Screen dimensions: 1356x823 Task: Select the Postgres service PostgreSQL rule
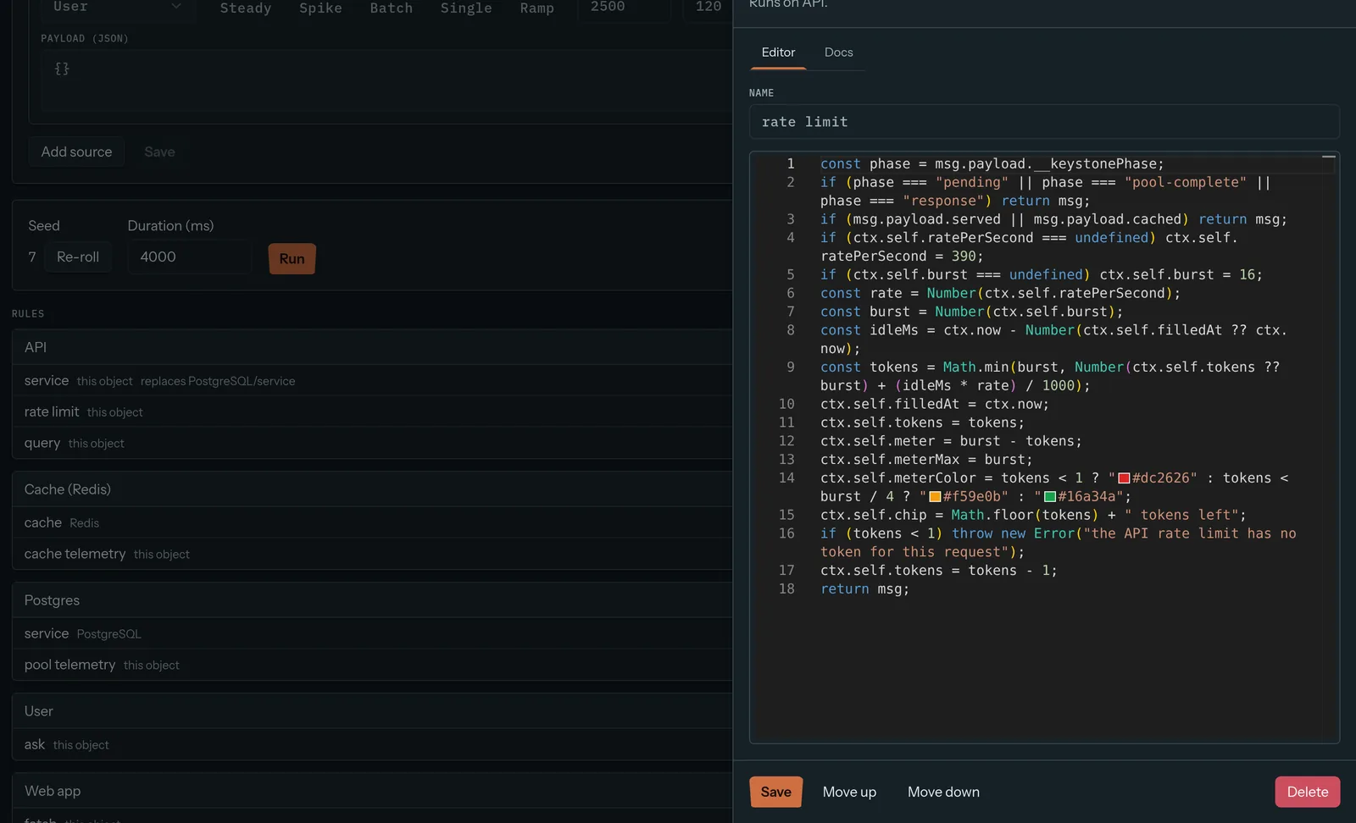coord(372,633)
